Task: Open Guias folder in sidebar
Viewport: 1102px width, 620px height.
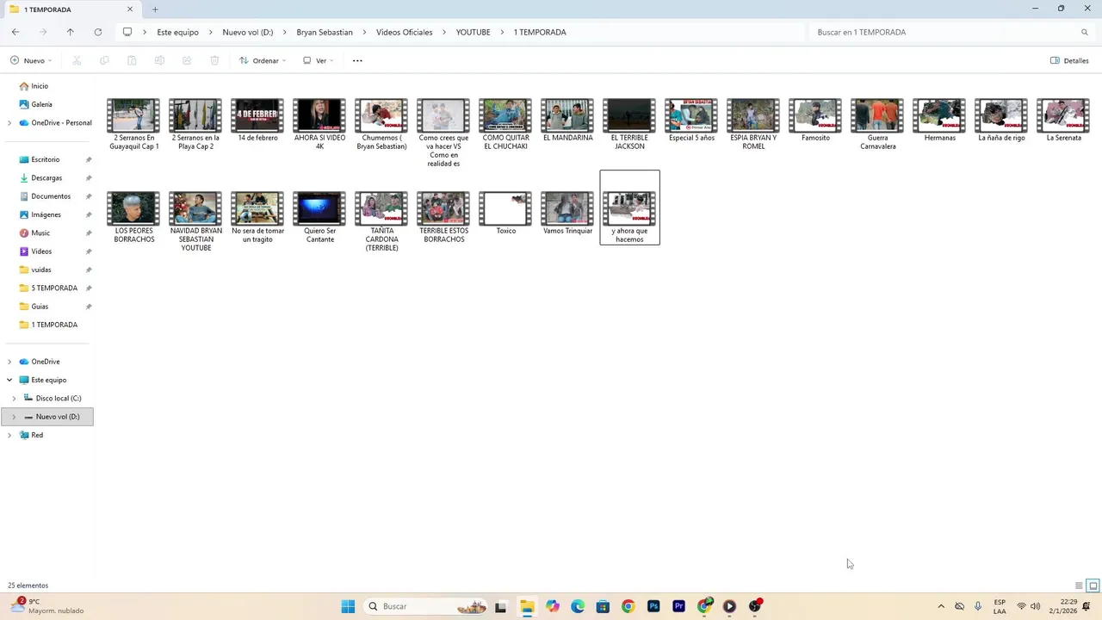Action: pyautogui.click(x=40, y=307)
